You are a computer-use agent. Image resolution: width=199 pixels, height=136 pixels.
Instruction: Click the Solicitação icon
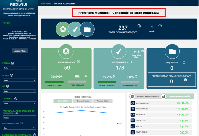[x=133, y=109]
